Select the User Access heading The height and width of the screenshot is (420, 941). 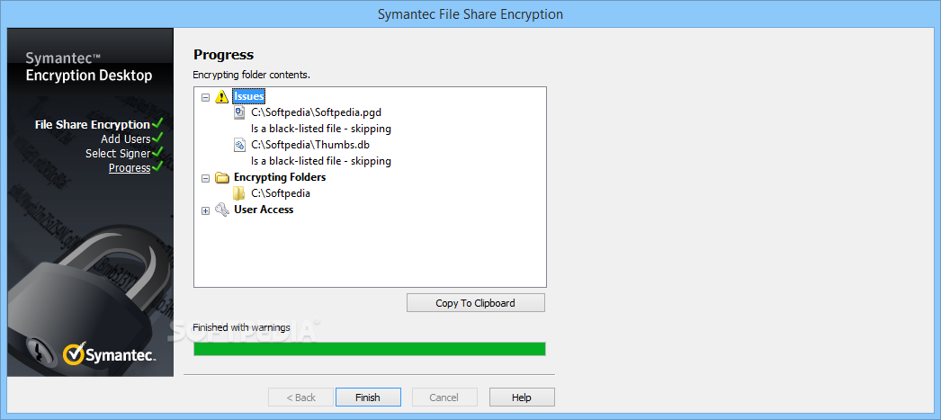[264, 210]
